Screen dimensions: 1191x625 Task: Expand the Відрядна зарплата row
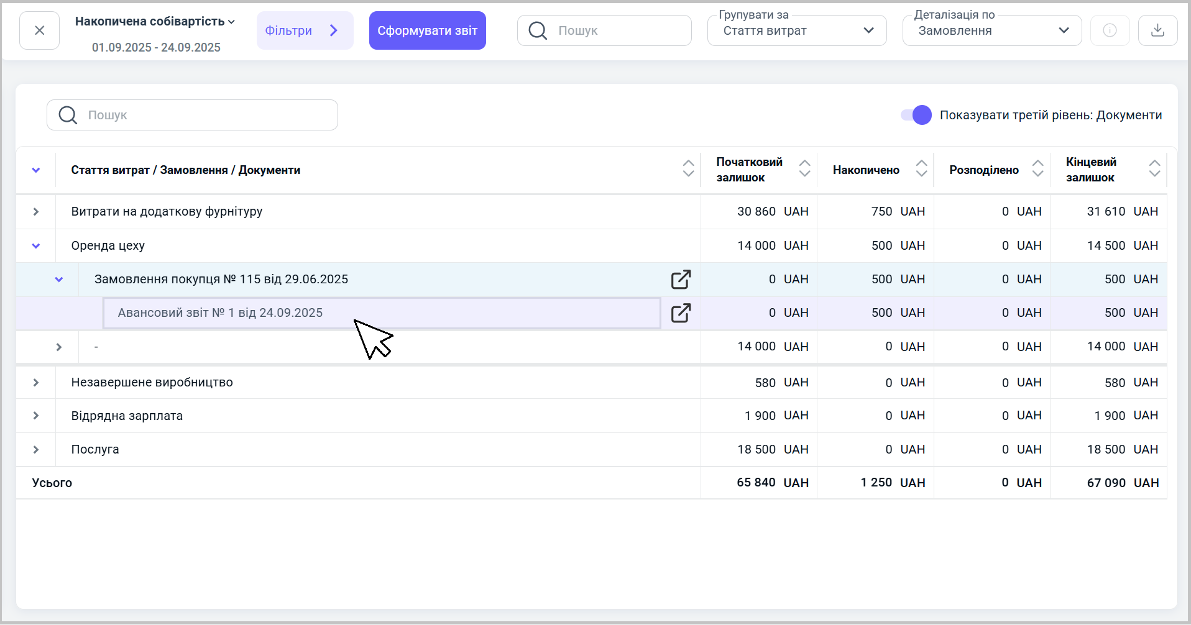point(36,416)
